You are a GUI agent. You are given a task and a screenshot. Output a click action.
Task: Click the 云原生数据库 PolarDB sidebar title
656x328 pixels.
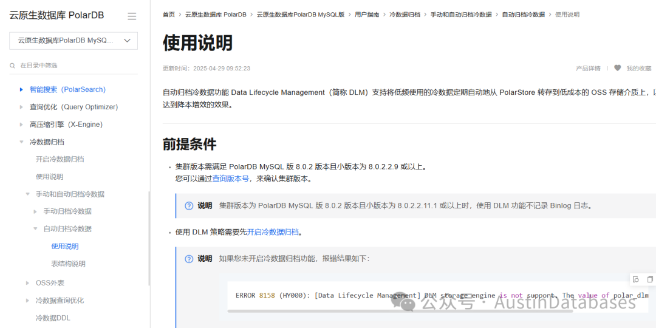(x=56, y=16)
